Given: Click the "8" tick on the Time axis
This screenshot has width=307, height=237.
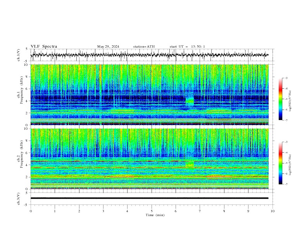Looking at the screenshot, I should (x=224, y=211).
